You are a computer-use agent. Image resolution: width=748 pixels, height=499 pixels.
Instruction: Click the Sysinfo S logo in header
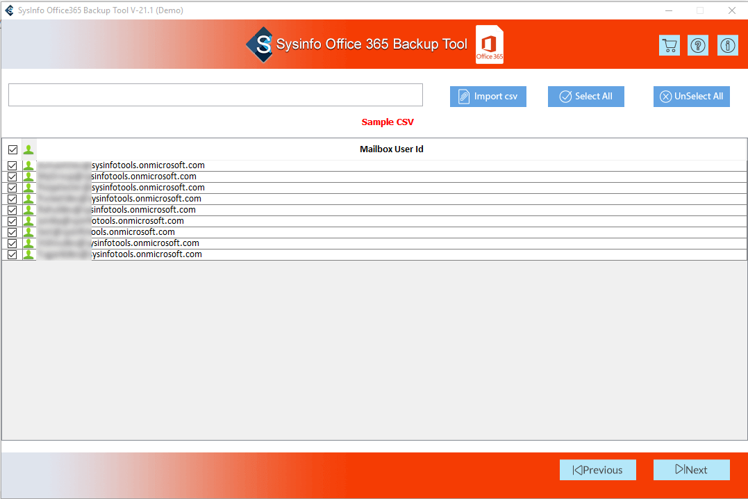(260, 44)
